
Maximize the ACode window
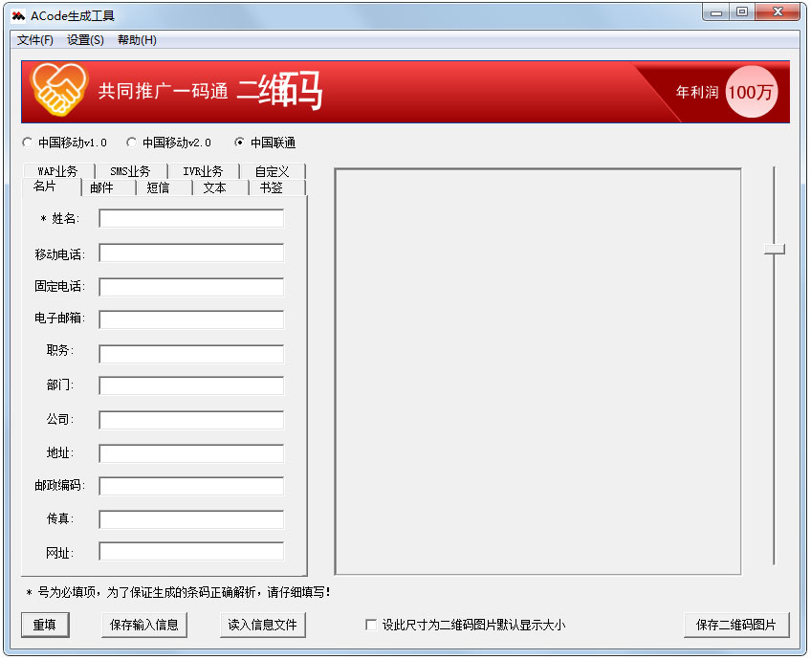point(742,12)
